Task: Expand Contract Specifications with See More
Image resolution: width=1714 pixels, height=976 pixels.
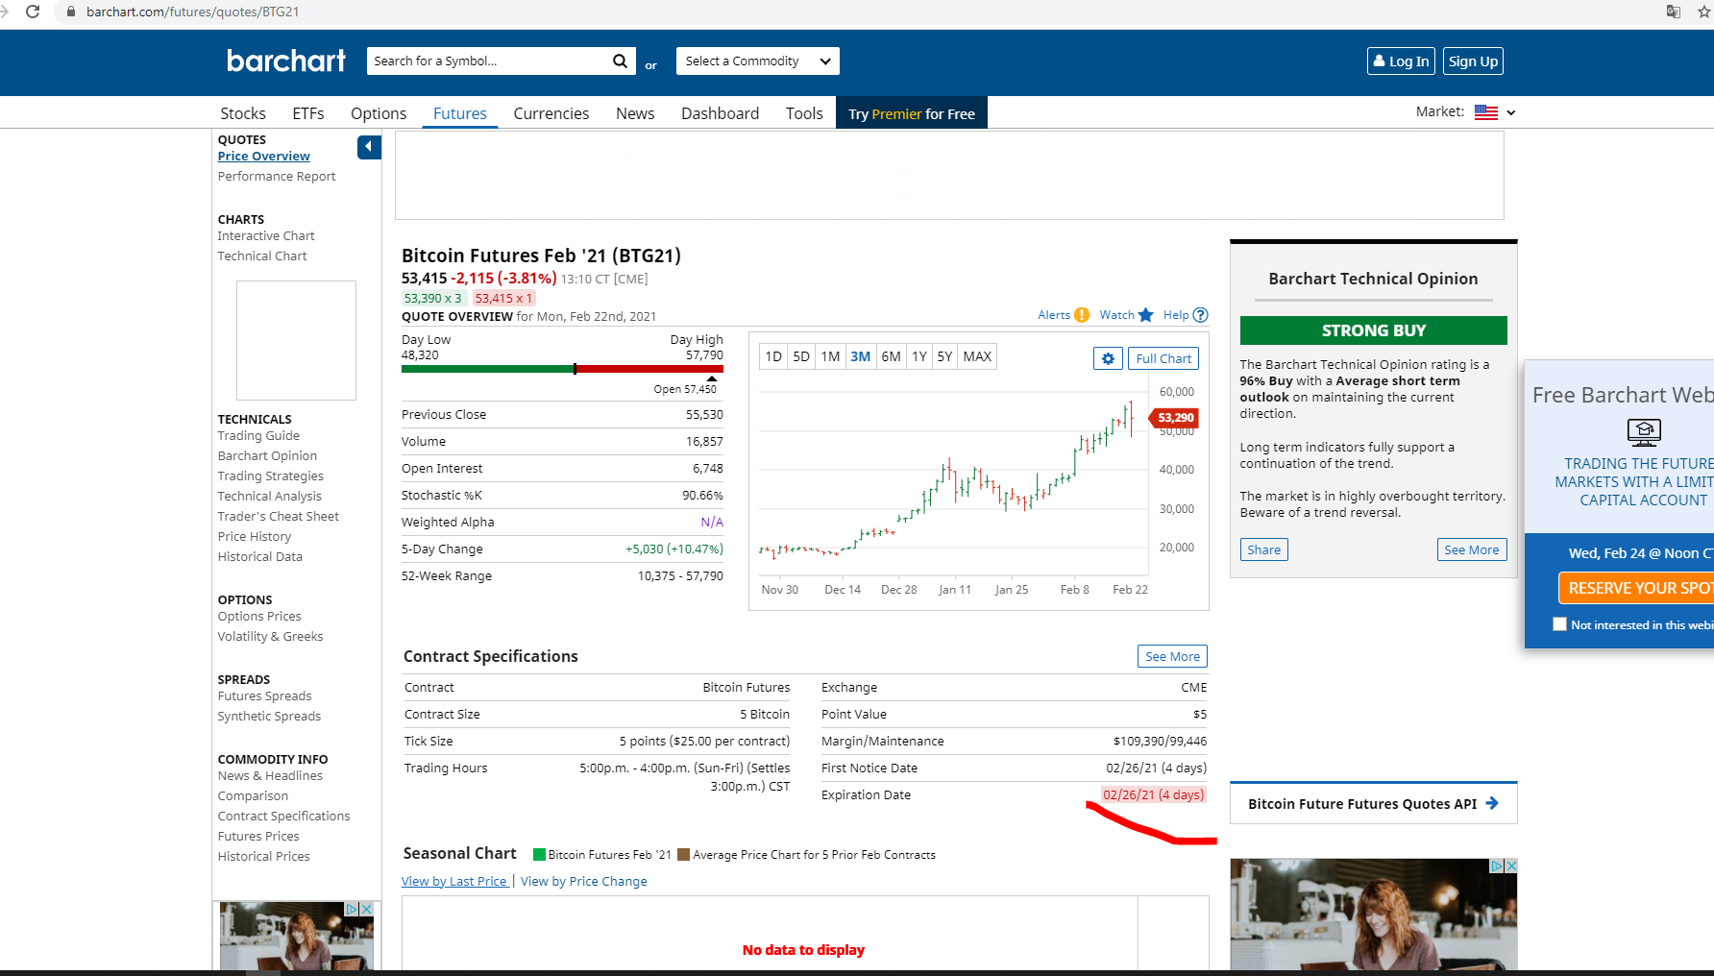Action: tap(1171, 656)
